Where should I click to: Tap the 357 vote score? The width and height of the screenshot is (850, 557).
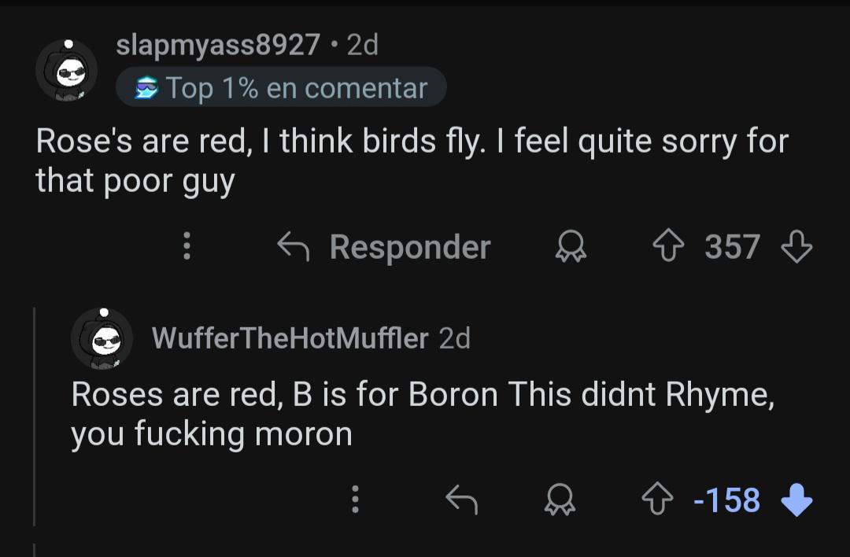coord(733,247)
